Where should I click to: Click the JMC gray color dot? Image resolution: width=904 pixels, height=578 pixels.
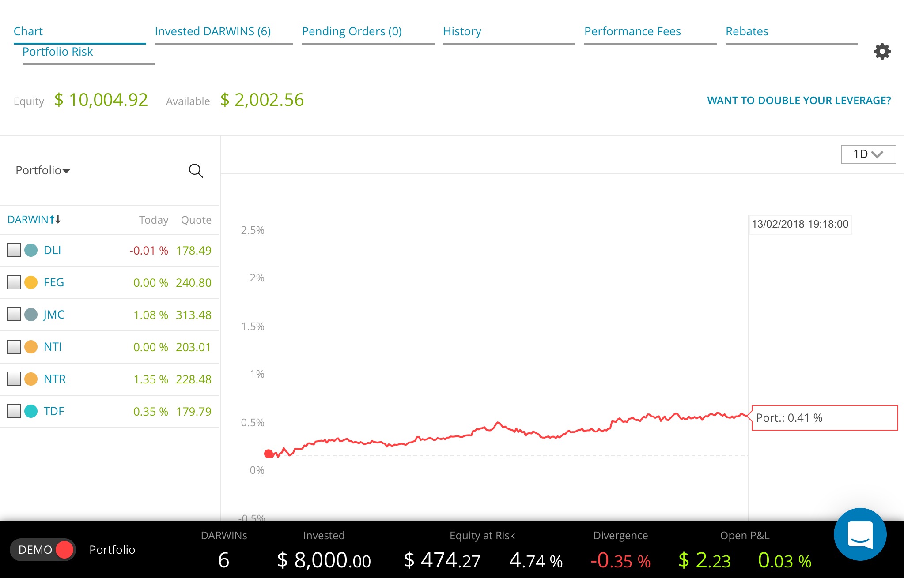pos(31,315)
